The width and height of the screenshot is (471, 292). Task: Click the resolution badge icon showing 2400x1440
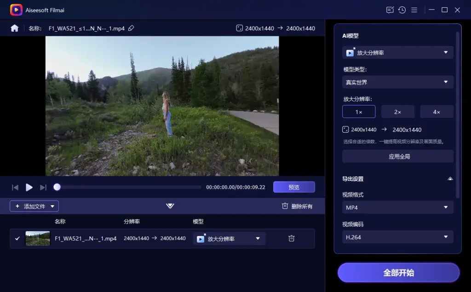pos(239,28)
